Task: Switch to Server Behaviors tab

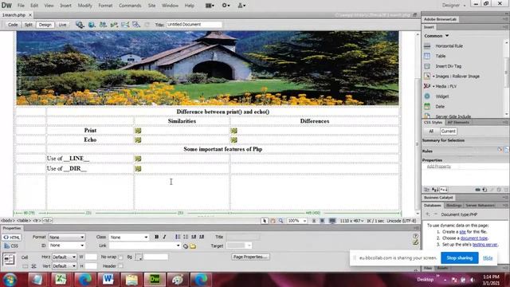Action: click(480, 206)
